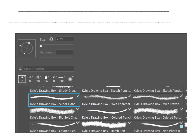Click the magnifier search icon
This screenshot has width=187, height=133.
tap(20, 69)
